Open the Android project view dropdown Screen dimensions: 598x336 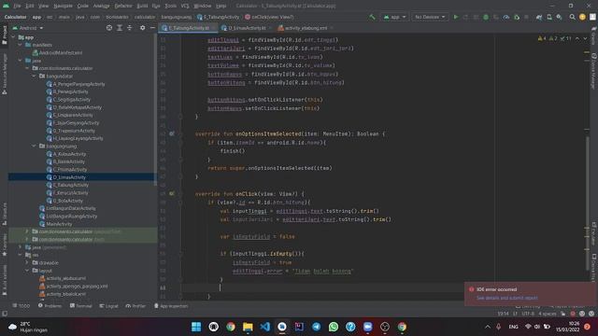tap(28, 28)
